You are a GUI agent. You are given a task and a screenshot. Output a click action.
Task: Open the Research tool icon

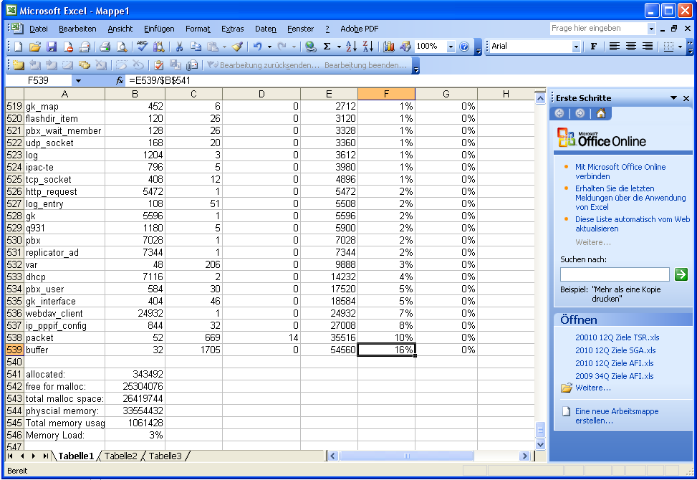point(159,47)
